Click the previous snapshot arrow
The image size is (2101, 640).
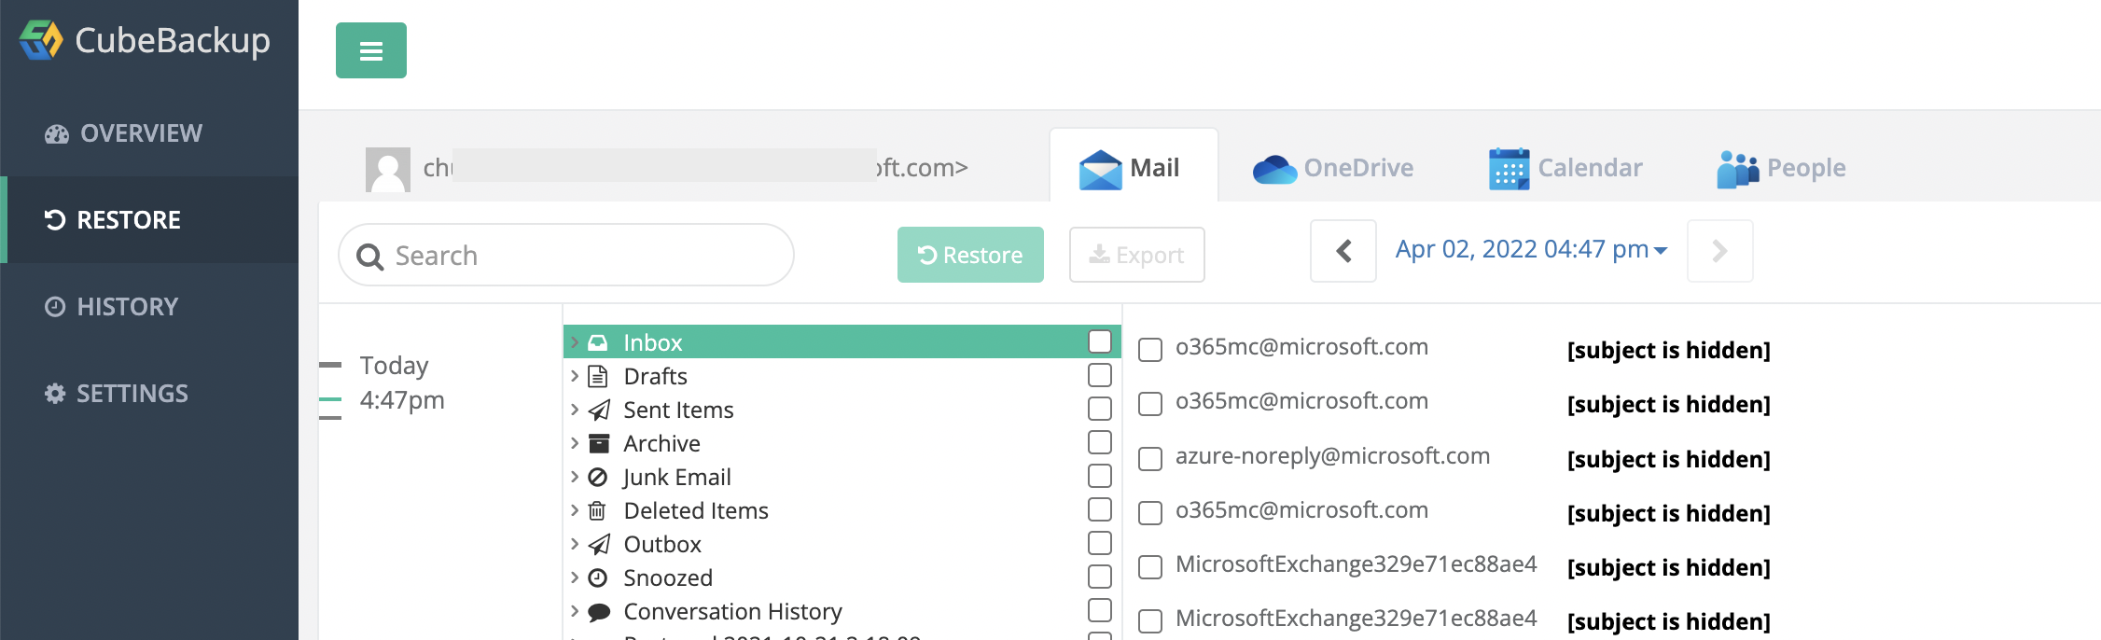(x=1343, y=251)
